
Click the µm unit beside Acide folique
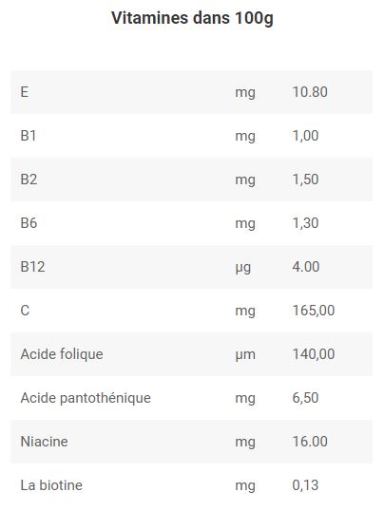[x=245, y=355]
